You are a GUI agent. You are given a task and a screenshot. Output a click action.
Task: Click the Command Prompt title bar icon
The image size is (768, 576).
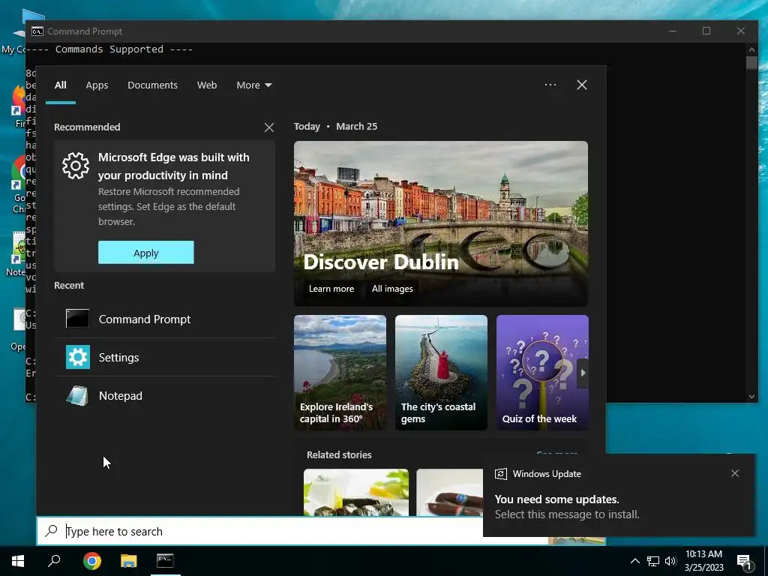[x=37, y=31]
